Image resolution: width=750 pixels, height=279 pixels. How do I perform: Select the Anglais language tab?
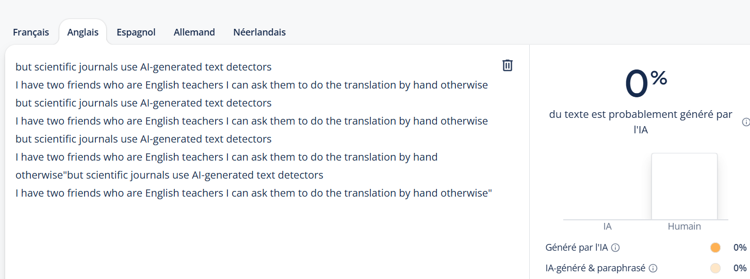pyautogui.click(x=83, y=32)
